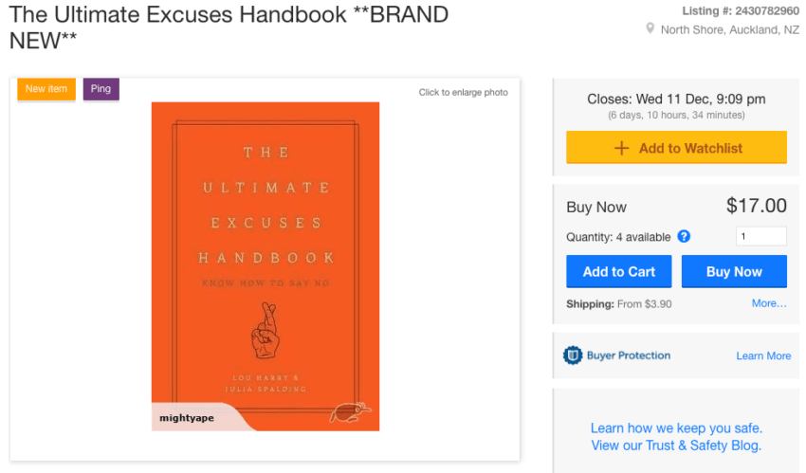Select the purple Ping badge
This screenshot has width=806, height=473.
[x=101, y=89]
